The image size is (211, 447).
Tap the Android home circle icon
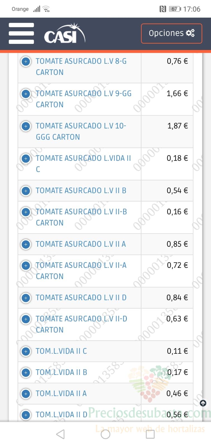pos(105,434)
